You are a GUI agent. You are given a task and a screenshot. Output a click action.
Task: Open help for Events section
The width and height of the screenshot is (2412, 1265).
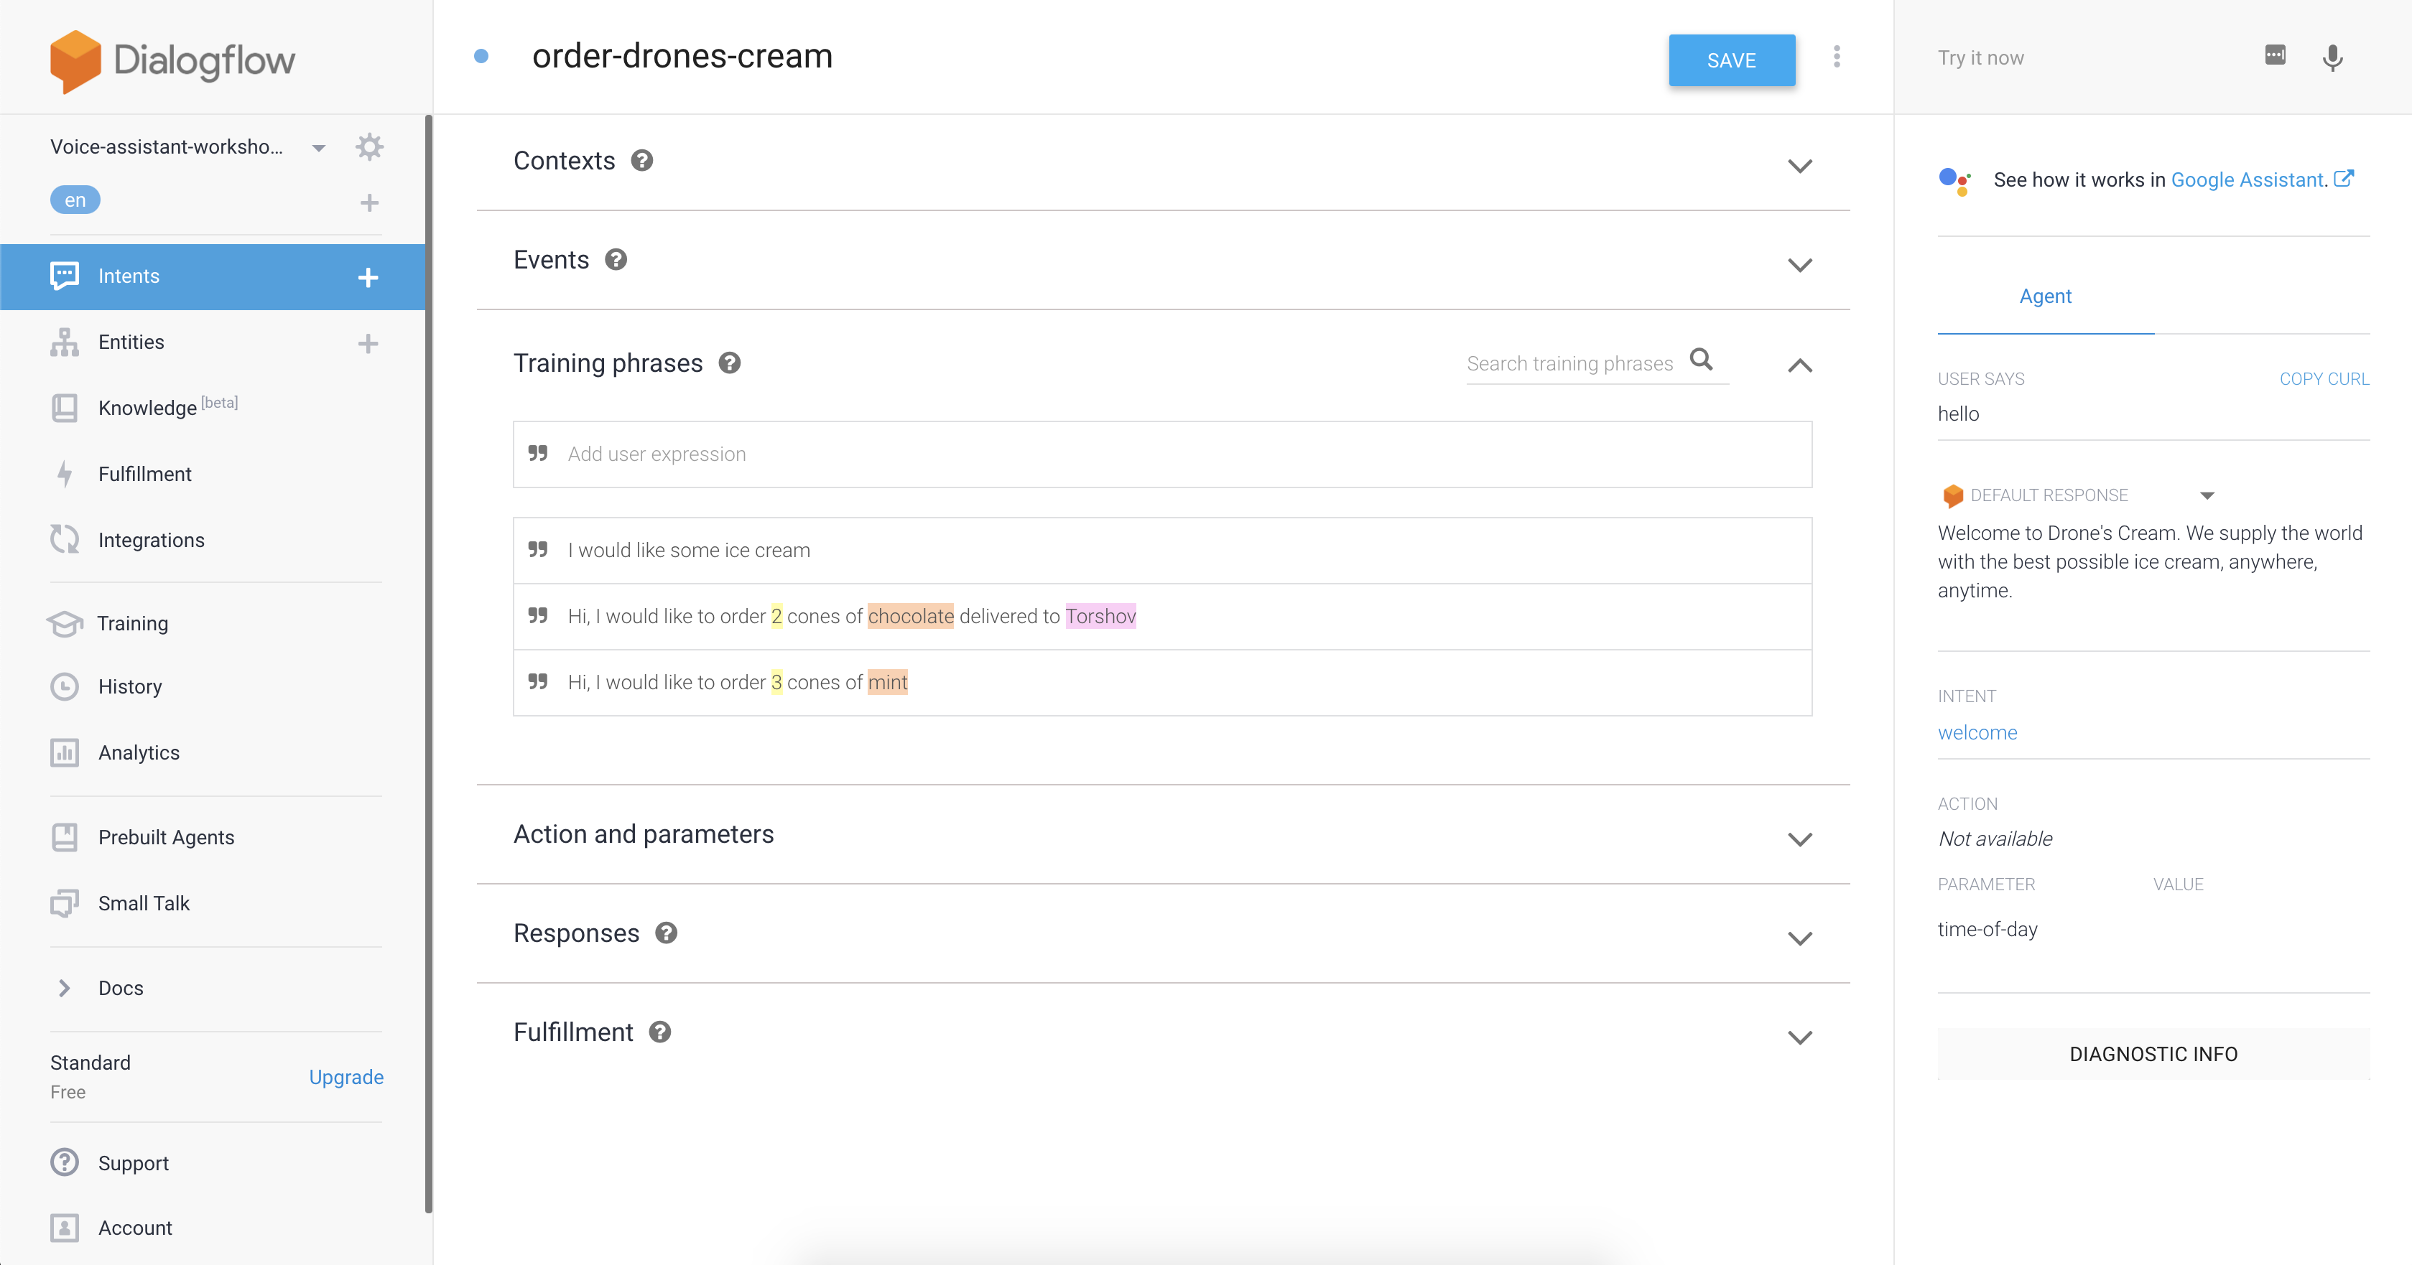coord(615,260)
